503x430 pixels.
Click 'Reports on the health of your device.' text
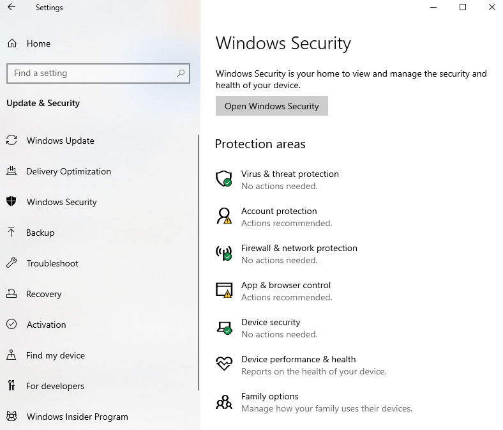(x=313, y=372)
